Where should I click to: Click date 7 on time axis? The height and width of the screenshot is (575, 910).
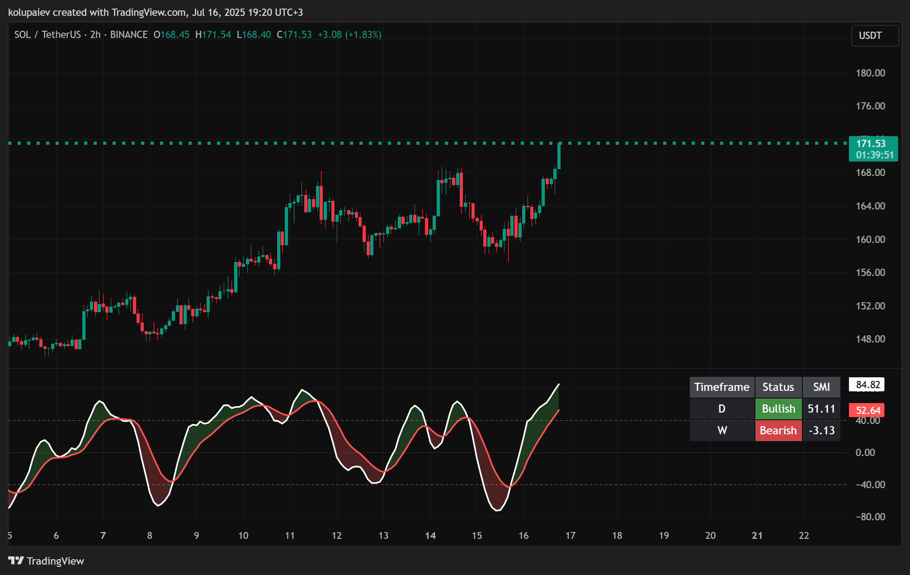(103, 536)
